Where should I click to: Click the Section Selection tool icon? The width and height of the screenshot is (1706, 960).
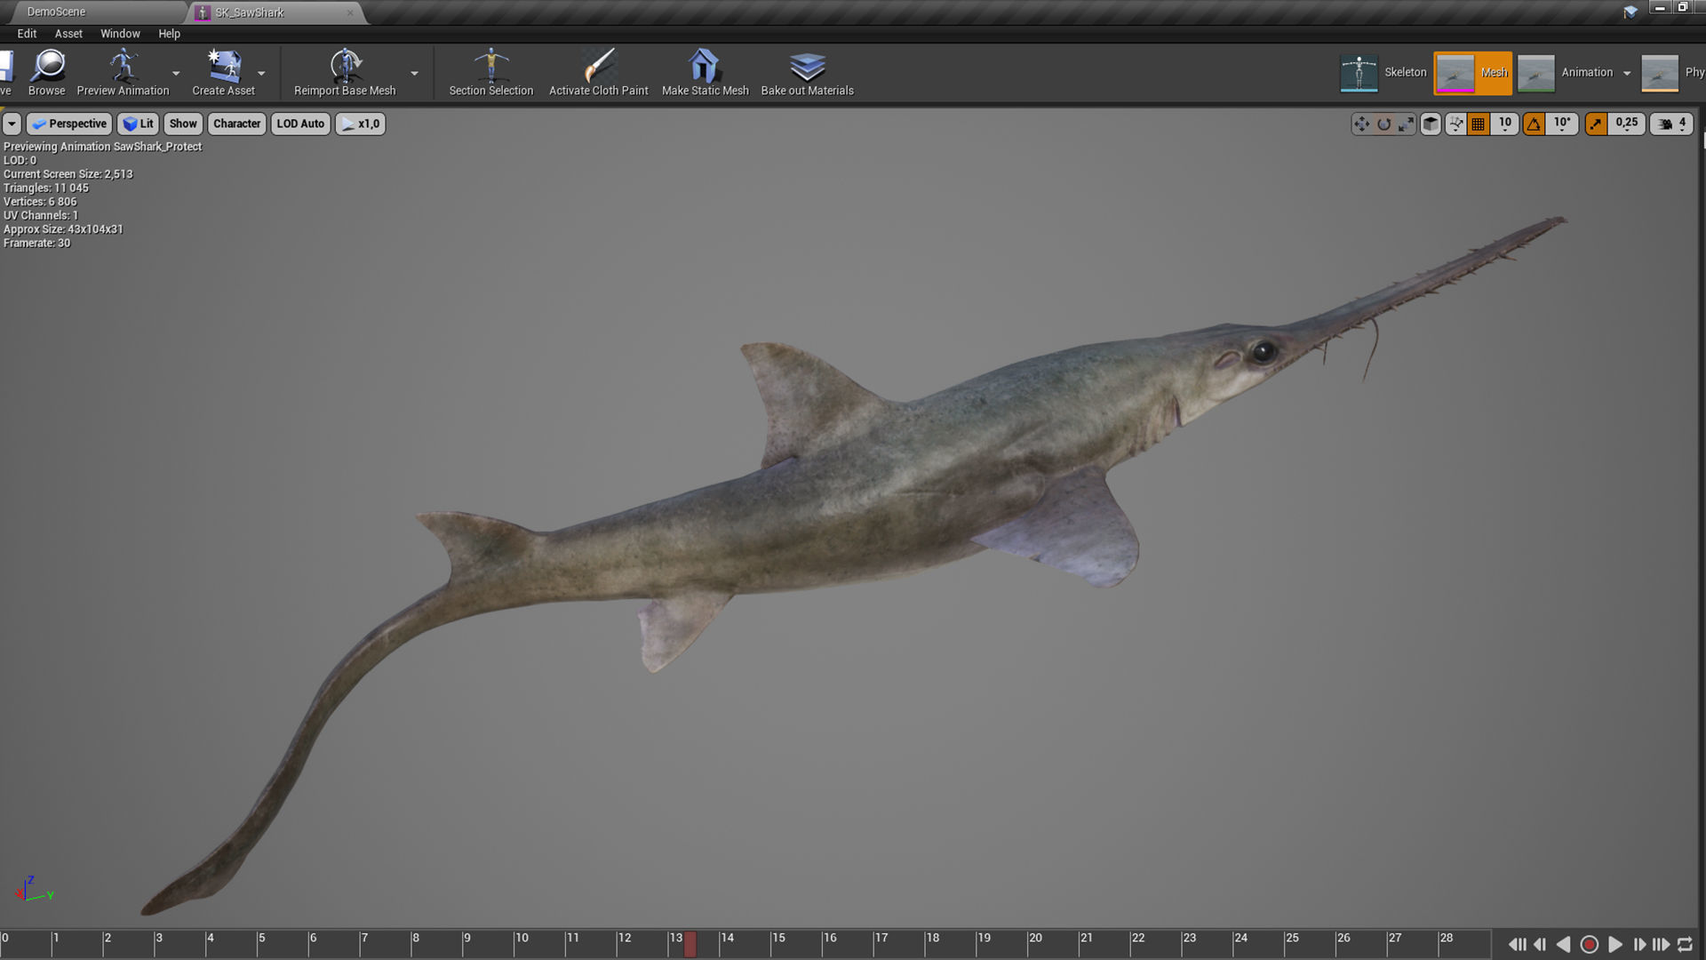coord(490,67)
